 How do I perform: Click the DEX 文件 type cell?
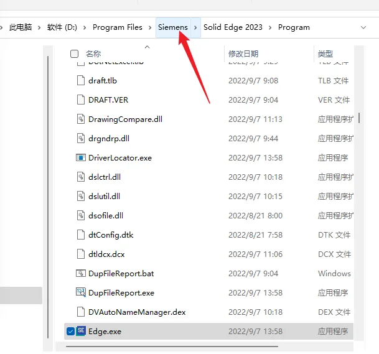(334, 312)
